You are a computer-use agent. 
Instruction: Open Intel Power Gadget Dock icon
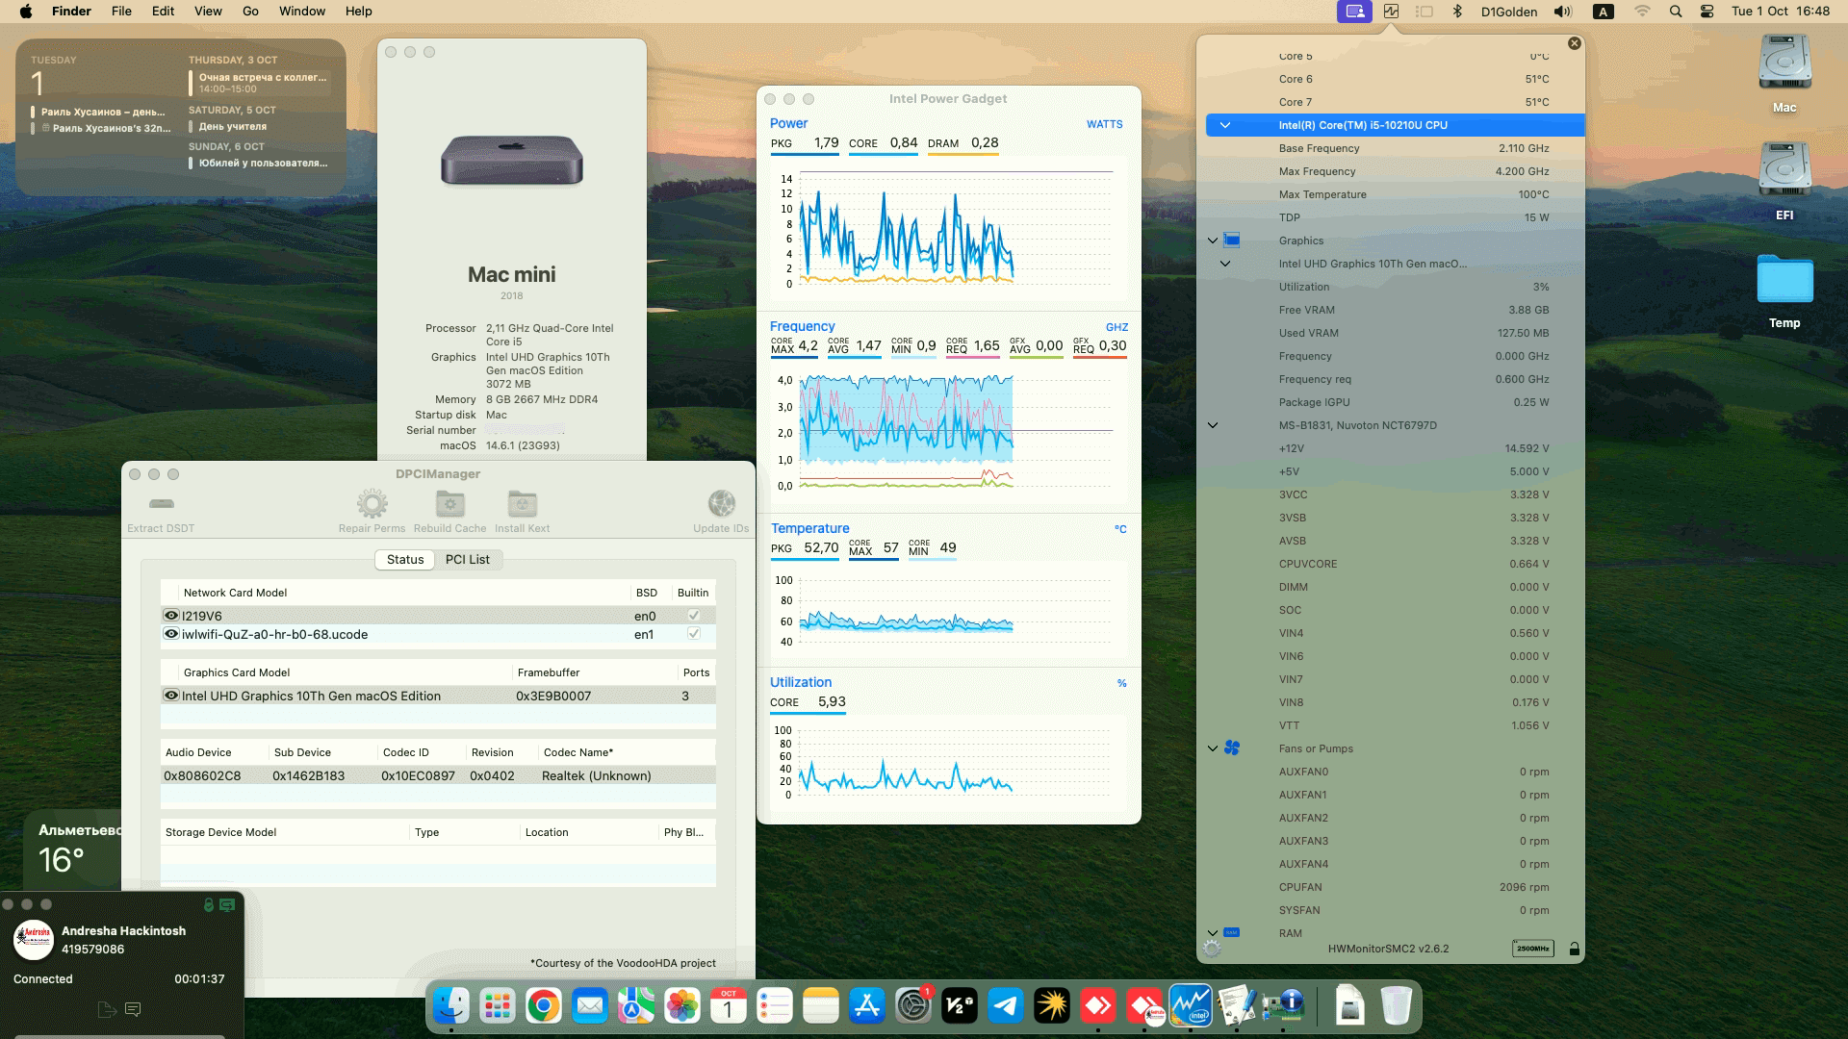(1191, 1006)
